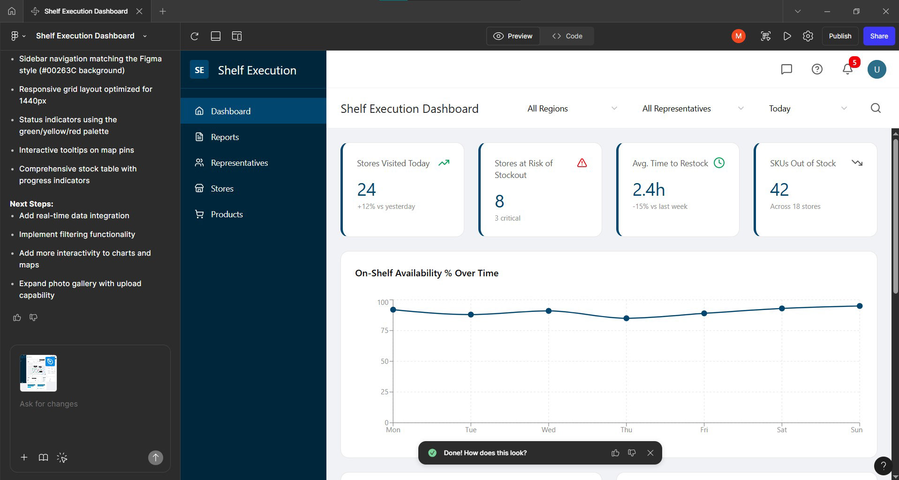Click the reload preview icon
899x480 pixels.
(195, 36)
